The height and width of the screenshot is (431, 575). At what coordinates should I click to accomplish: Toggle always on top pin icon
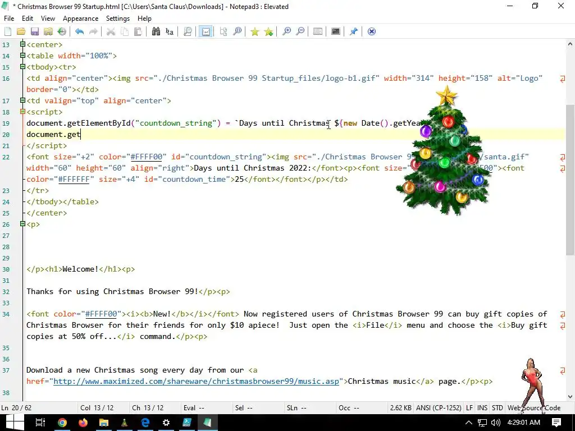[354, 31]
